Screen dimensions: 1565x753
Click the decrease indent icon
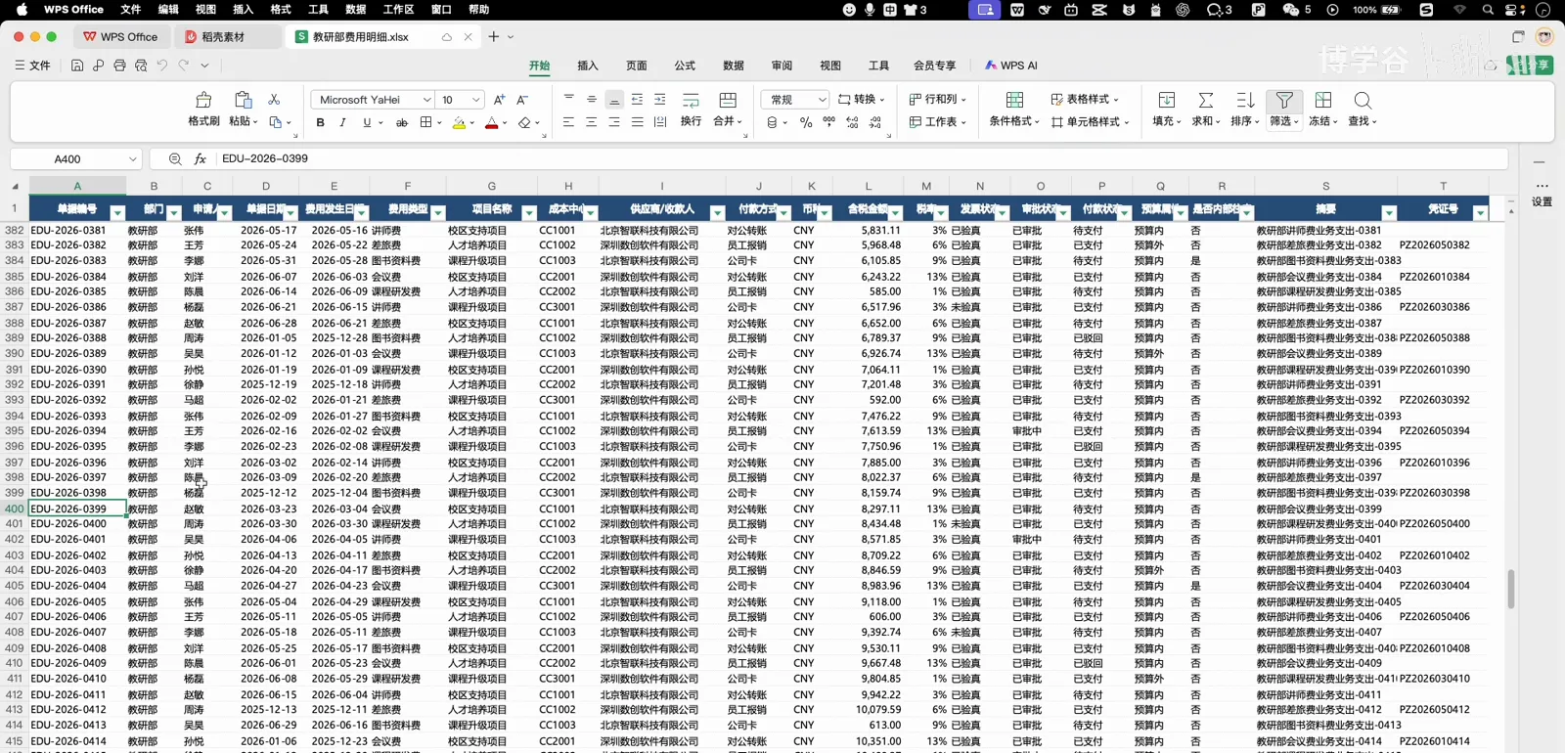(637, 100)
